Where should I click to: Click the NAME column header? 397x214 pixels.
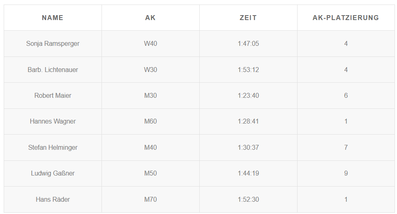53,18
